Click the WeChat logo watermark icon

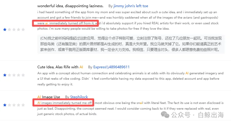tap(165, 115)
